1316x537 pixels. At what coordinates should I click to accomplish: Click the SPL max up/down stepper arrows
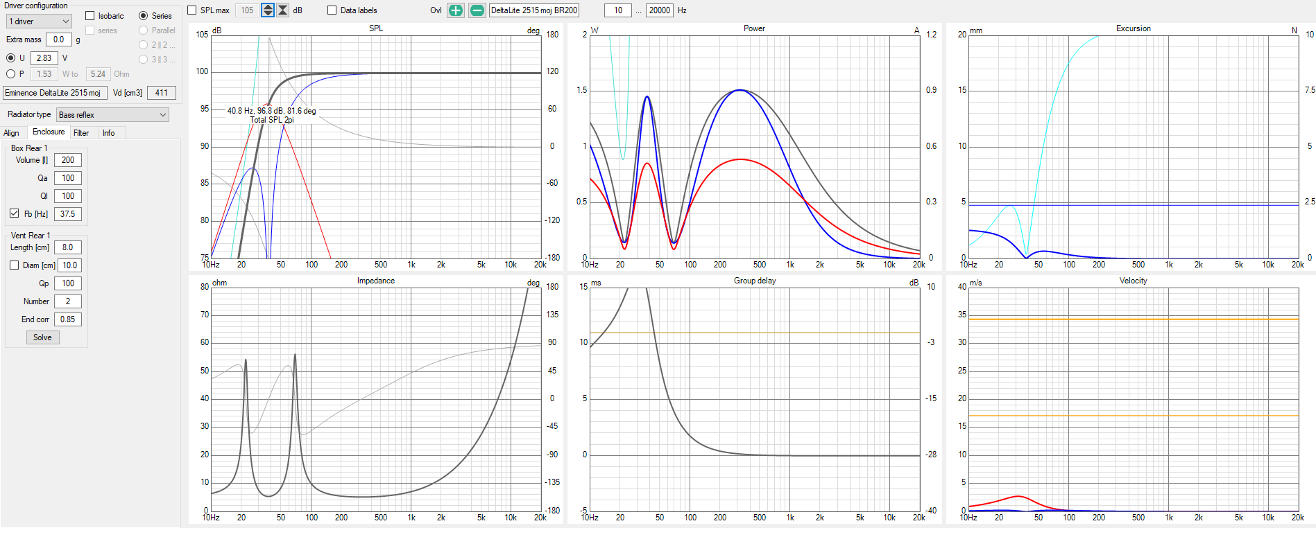click(x=268, y=10)
